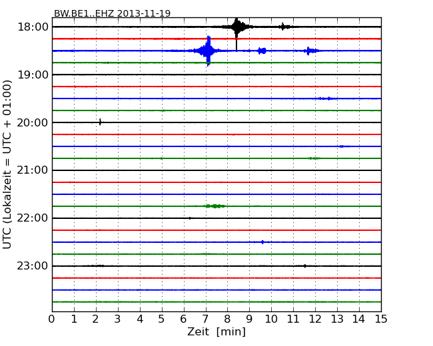Click the large blue seismic event near minute 7
The image size is (433, 346).
click(x=209, y=51)
